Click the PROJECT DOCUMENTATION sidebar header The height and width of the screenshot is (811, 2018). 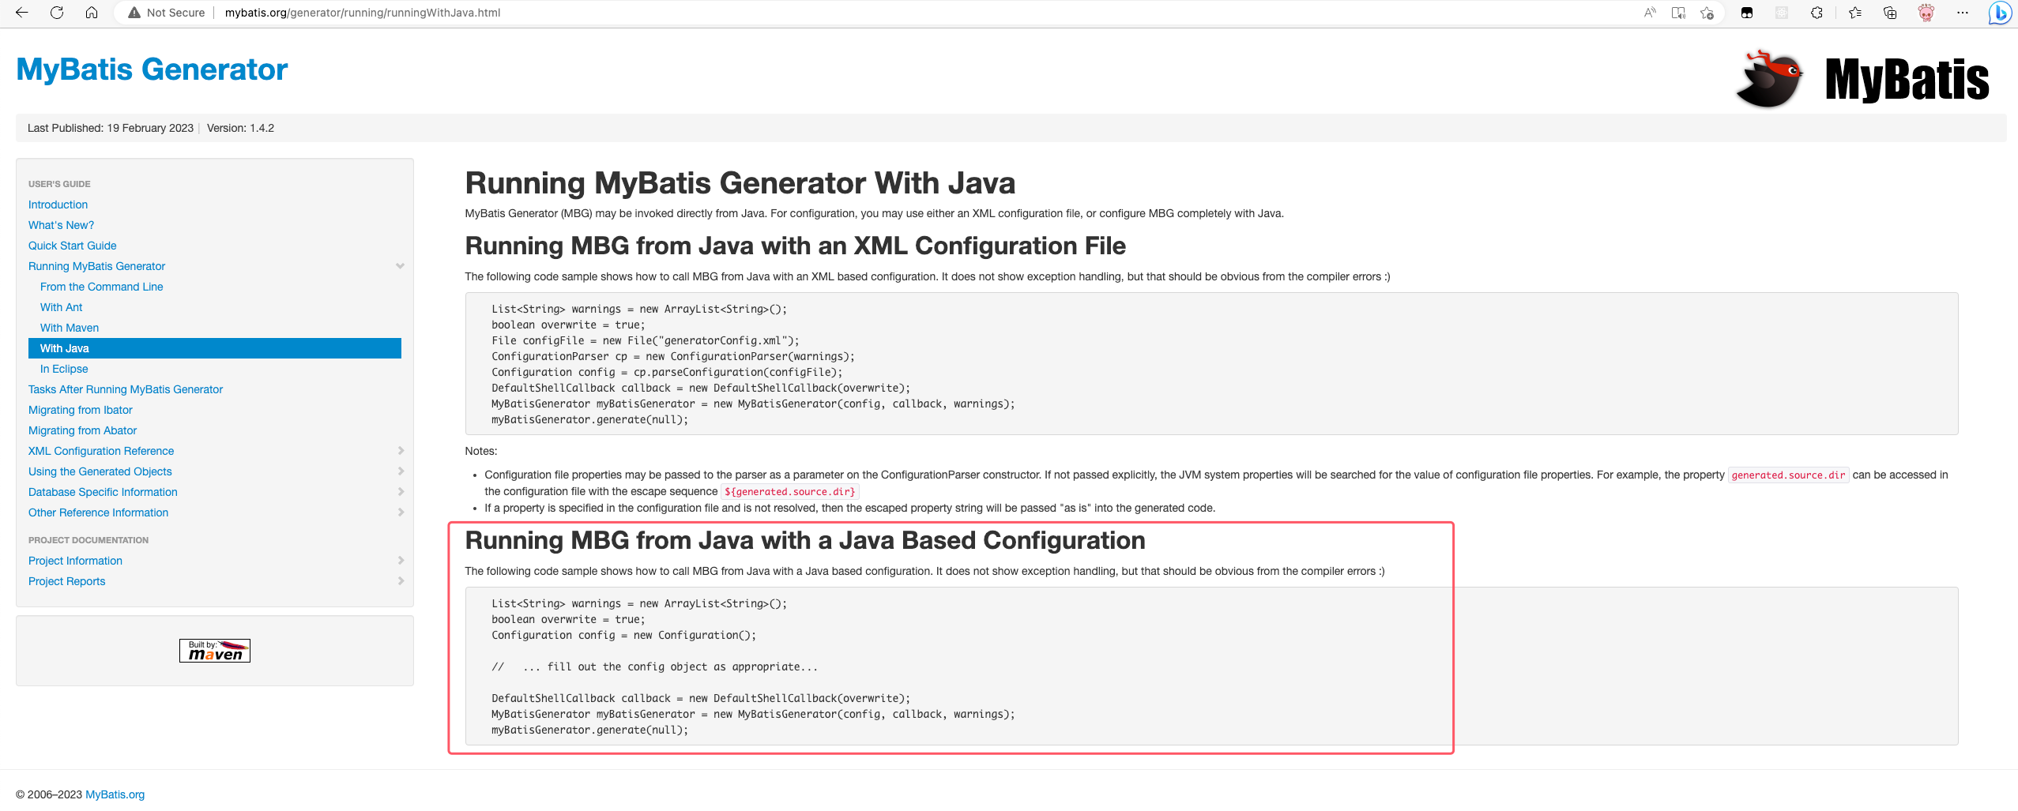point(88,540)
